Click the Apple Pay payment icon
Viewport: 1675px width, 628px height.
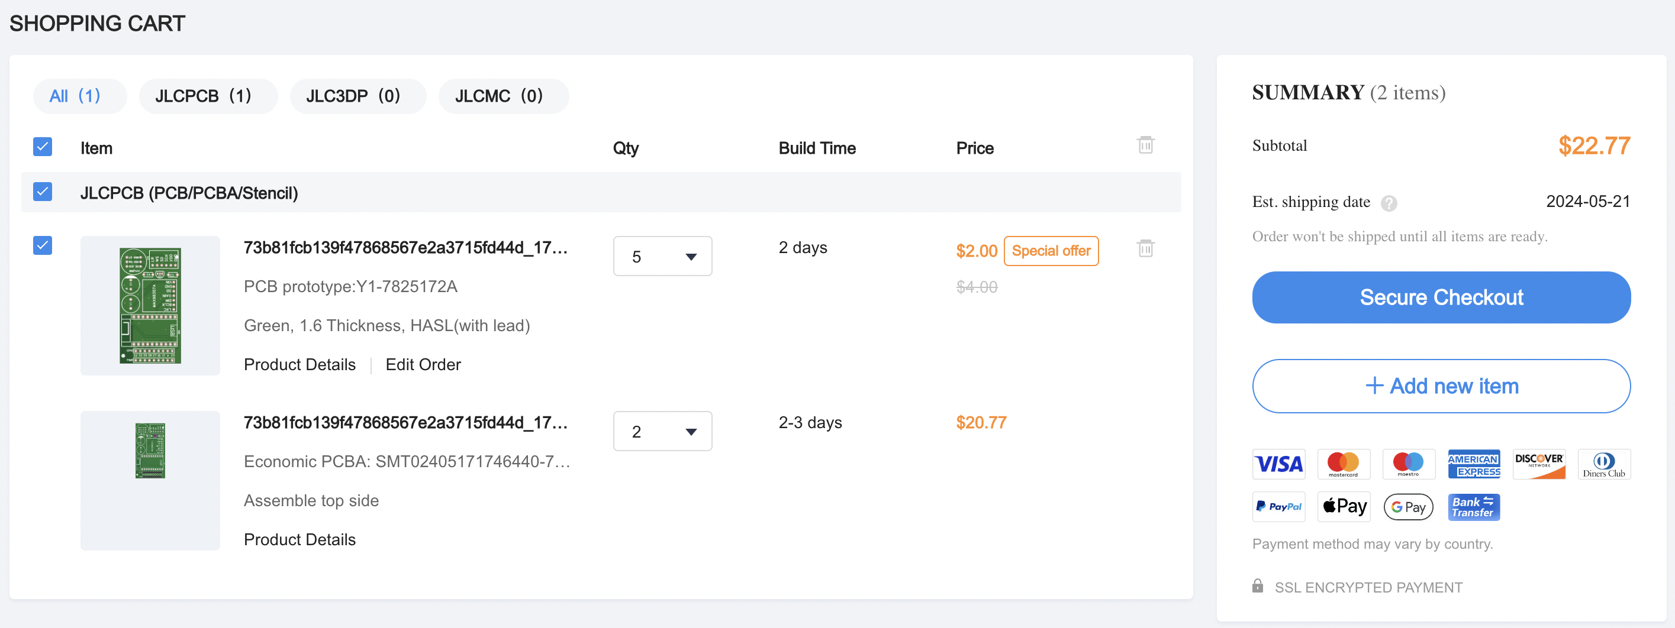(x=1344, y=507)
